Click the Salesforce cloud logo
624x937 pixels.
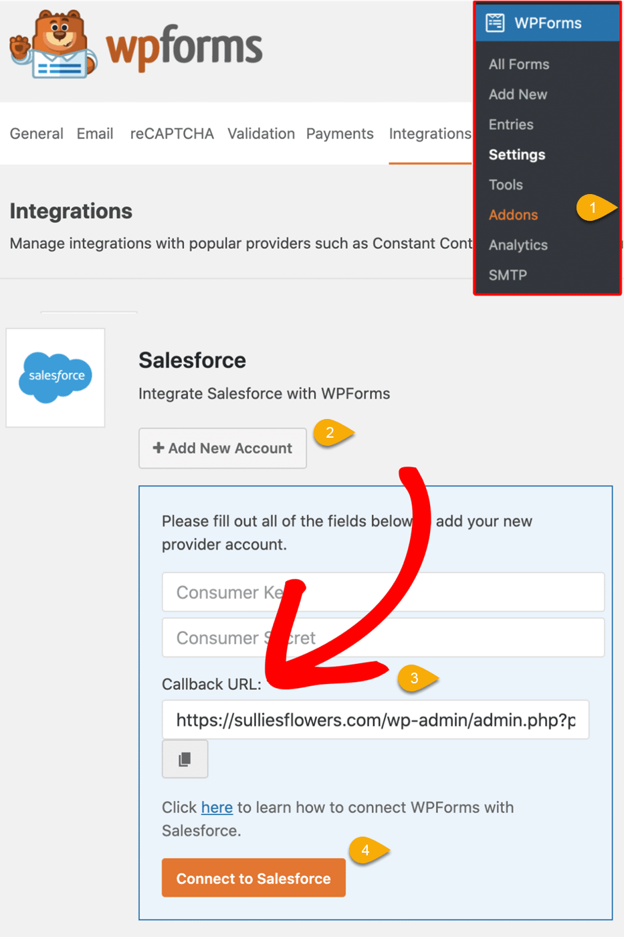click(x=56, y=377)
